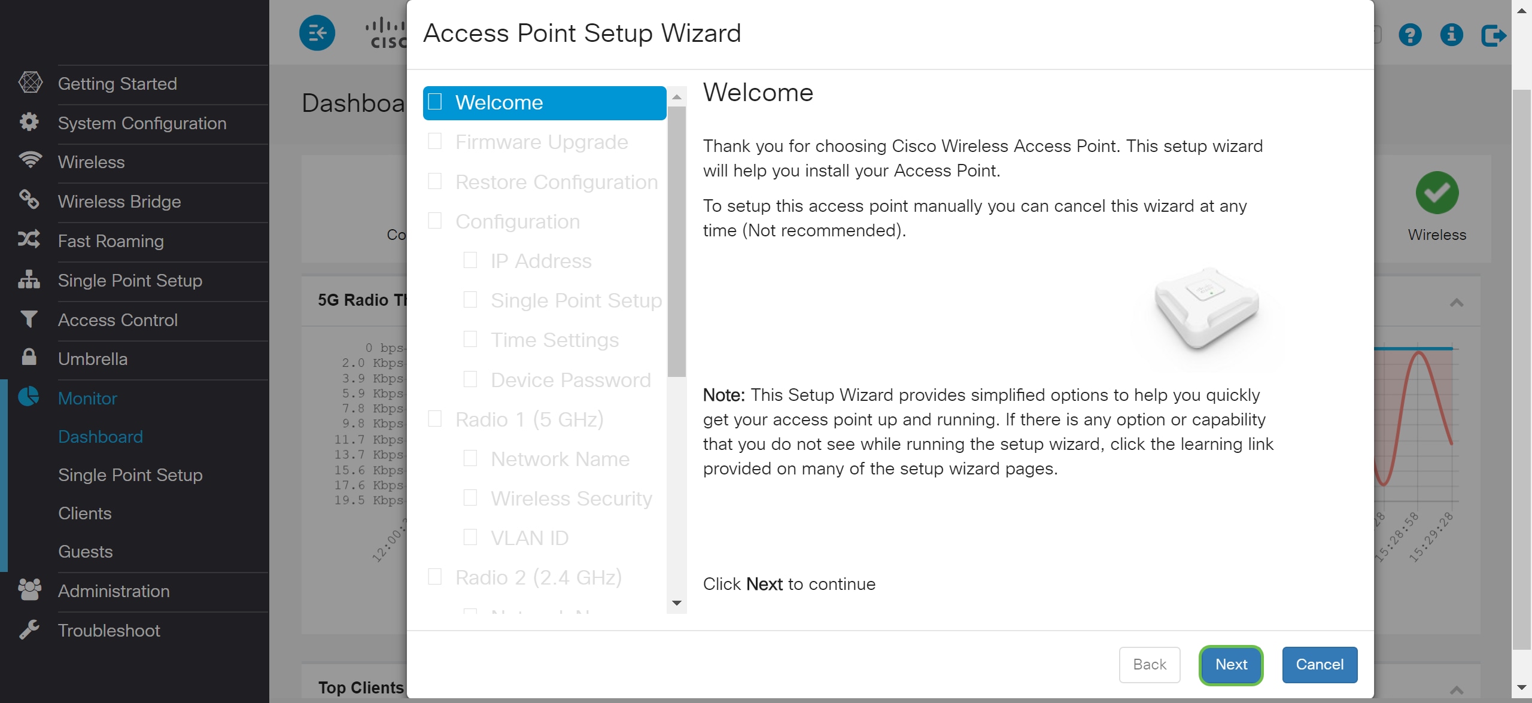This screenshot has width=1532, height=703.
Task: Click the Next button
Action: (1231, 665)
